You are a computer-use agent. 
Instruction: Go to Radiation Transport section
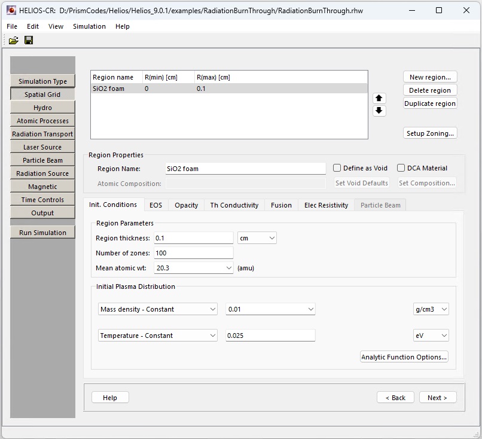pos(42,134)
